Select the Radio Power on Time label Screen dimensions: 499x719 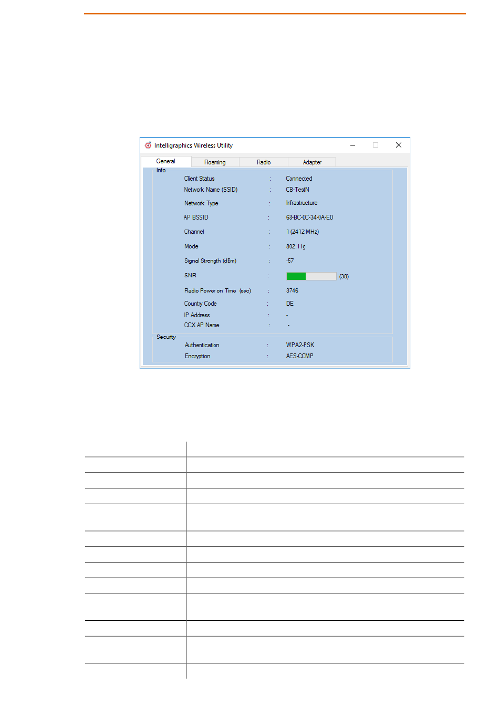click(217, 290)
